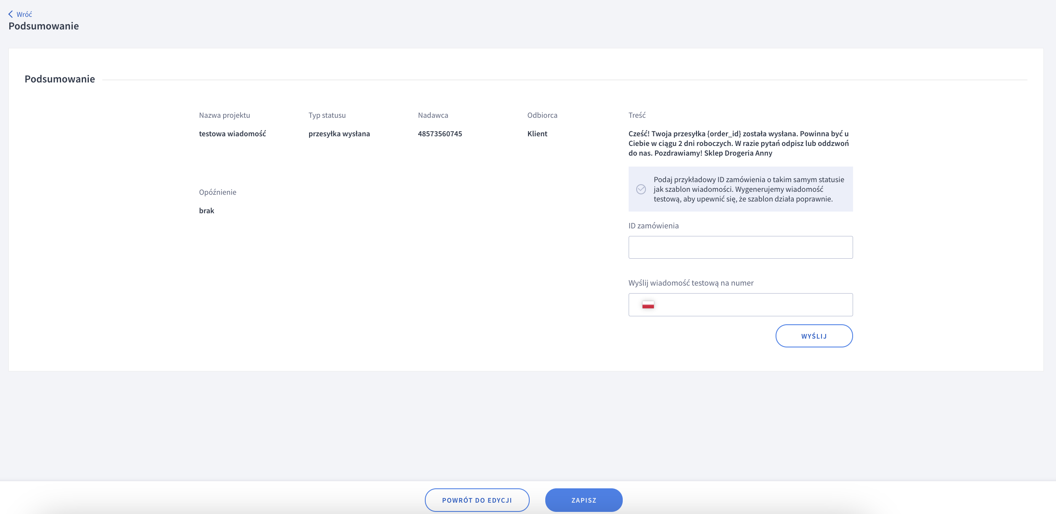Click status value przesyłka wysłana

point(339,134)
